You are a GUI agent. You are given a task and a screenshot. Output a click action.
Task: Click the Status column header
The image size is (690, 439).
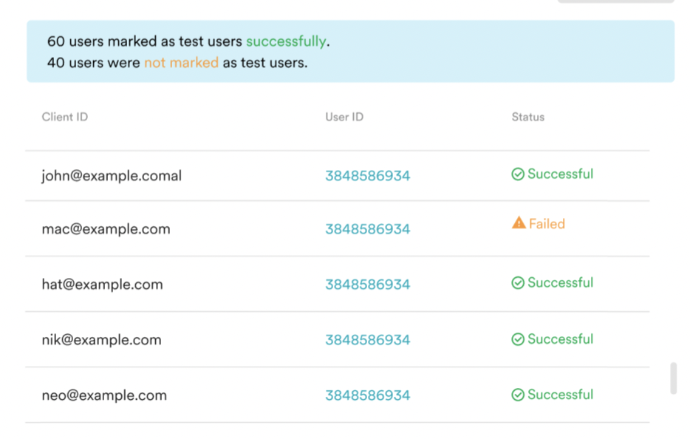527,117
